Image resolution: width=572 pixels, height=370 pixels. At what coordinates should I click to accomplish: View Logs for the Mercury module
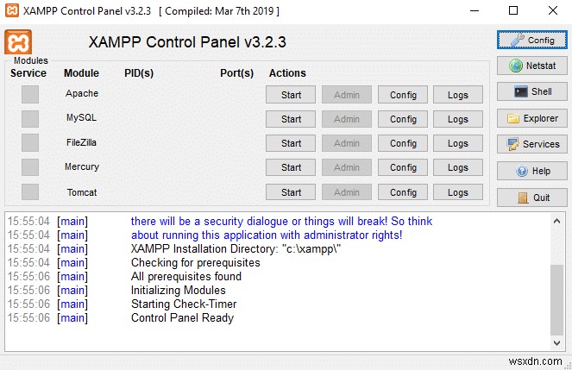click(458, 167)
